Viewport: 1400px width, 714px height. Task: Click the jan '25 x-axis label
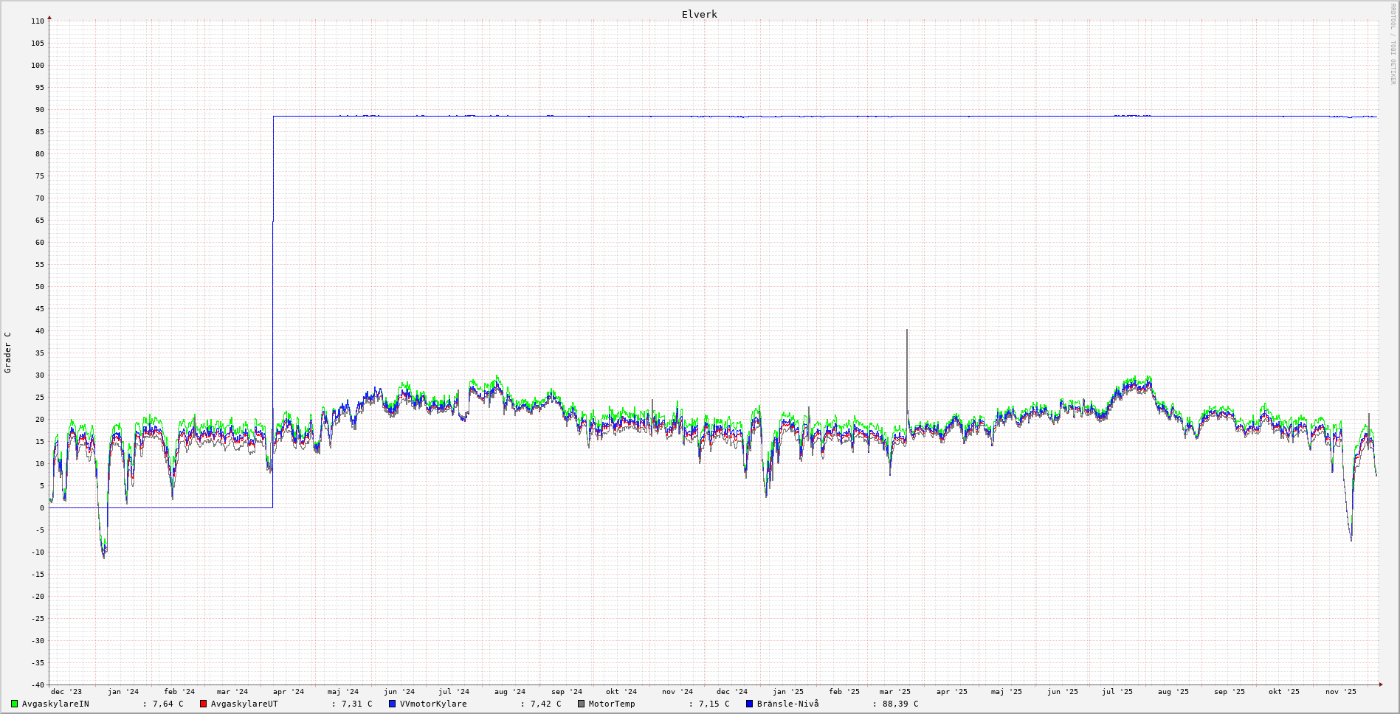[x=788, y=692]
